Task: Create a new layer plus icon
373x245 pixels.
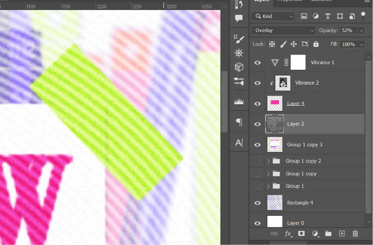Action: [x=342, y=233]
